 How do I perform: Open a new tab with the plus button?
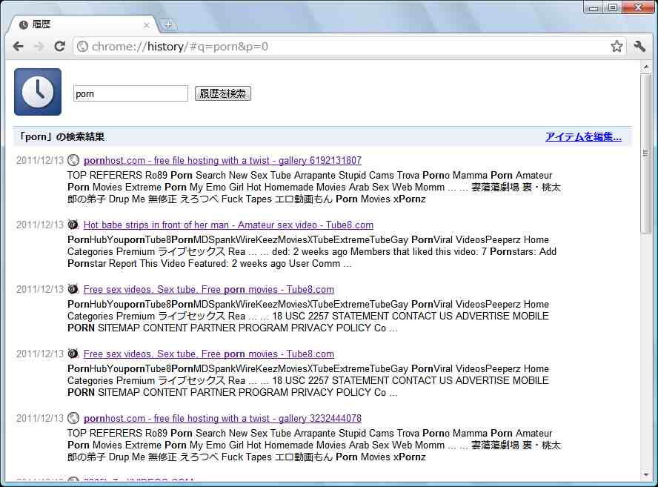point(168,24)
